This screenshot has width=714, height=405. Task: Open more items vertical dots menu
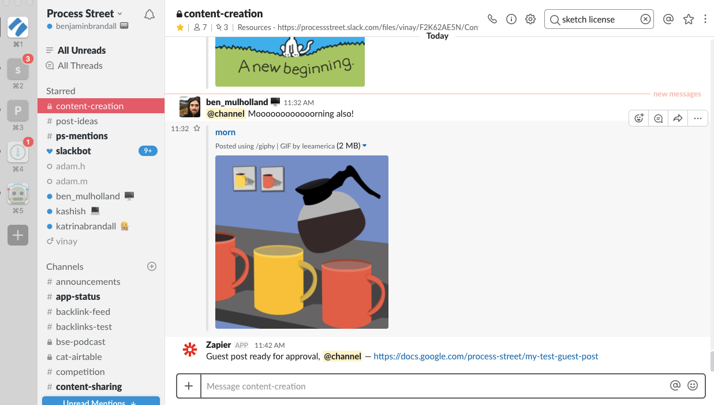pos(705,19)
